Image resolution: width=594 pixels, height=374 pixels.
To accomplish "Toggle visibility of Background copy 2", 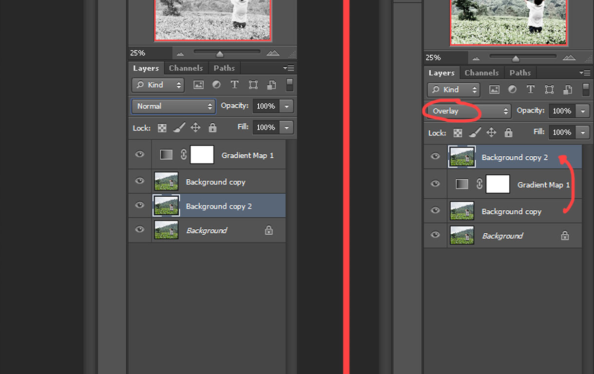I will pos(140,206).
